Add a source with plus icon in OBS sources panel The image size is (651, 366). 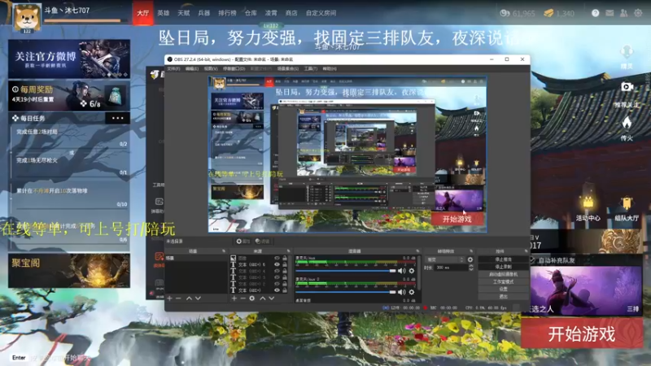point(234,298)
